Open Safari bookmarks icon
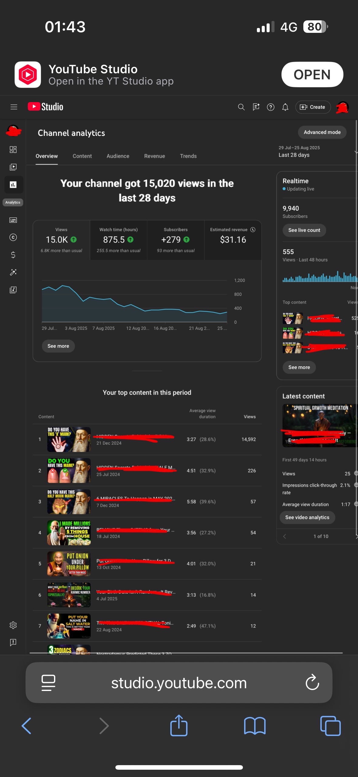This screenshot has width=358, height=777. pos(255,726)
